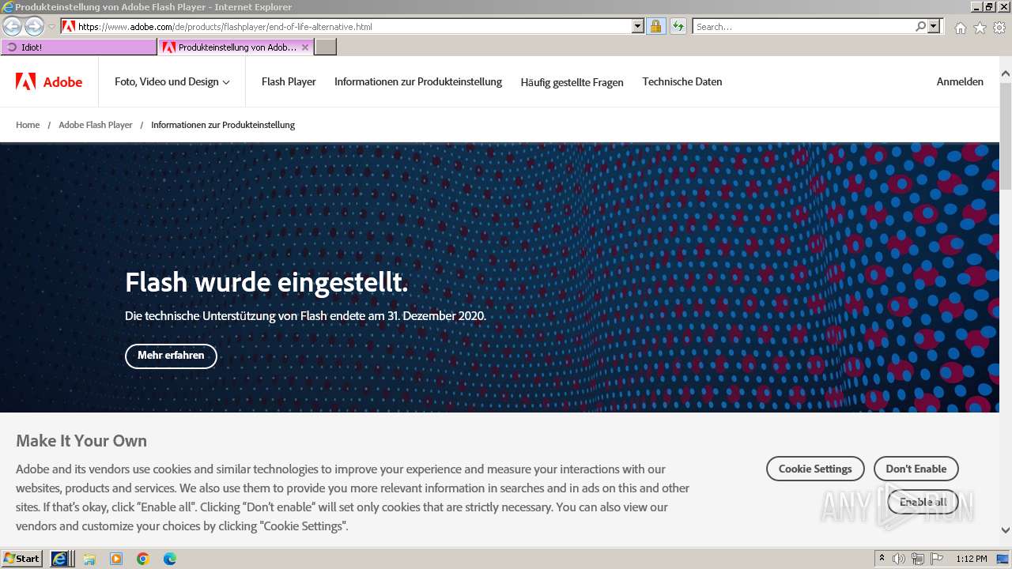Click the security lock icon

655,26
